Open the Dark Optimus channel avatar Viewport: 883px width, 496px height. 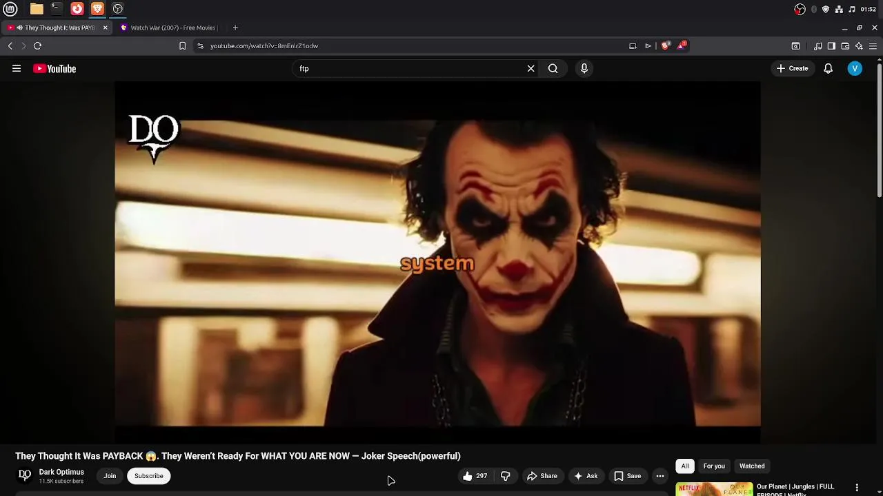click(25, 475)
